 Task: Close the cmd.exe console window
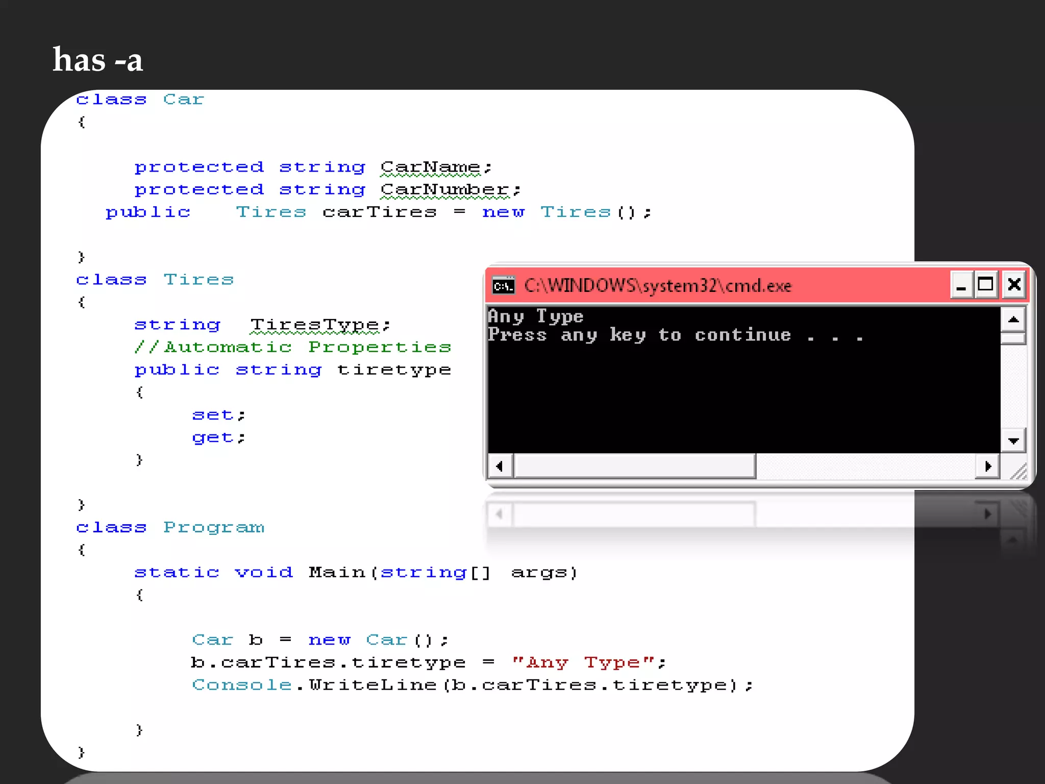[x=1014, y=284]
